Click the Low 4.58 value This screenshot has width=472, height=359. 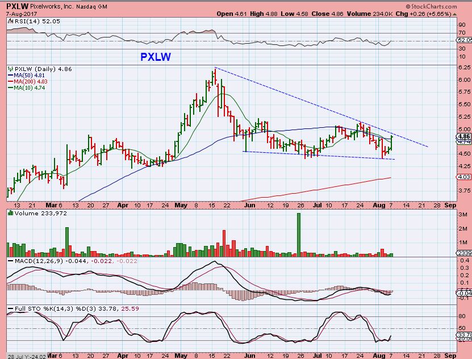[x=294, y=14]
